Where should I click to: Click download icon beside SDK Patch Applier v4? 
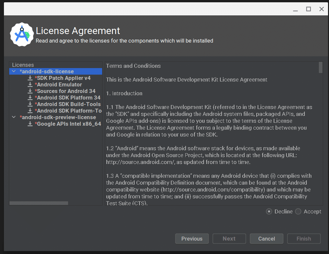click(x=30, y=78)
